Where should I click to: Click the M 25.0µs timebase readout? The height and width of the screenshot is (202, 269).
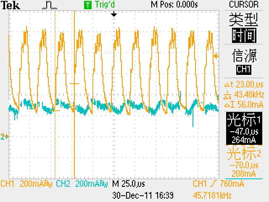[x=129, y=184]
